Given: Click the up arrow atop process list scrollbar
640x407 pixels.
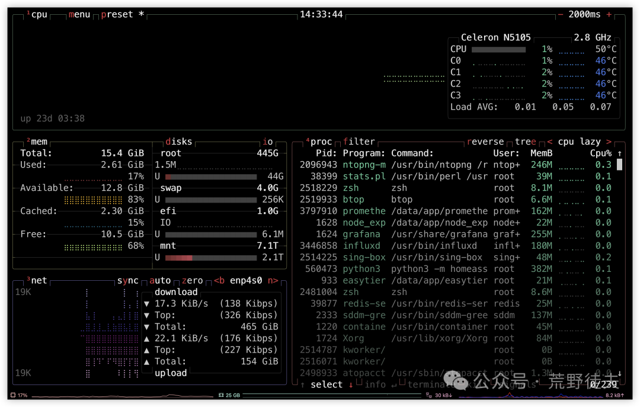Looking at the screenshot, I should 620,153.
